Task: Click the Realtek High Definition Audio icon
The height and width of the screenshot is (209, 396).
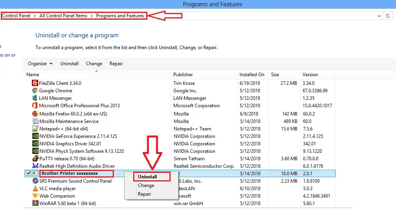Action: 35,166
